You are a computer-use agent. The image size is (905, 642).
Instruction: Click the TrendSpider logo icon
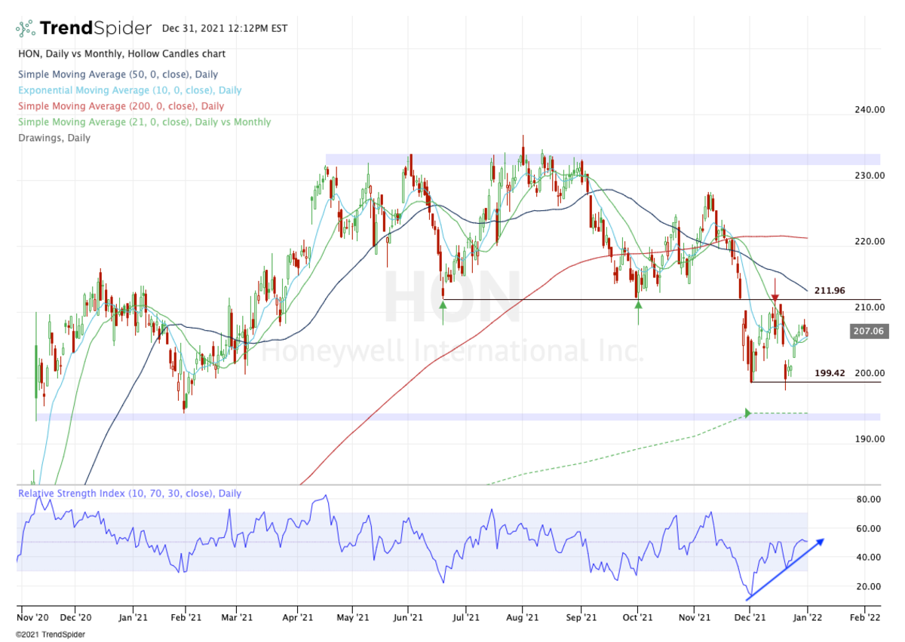[x=25, y=29]
